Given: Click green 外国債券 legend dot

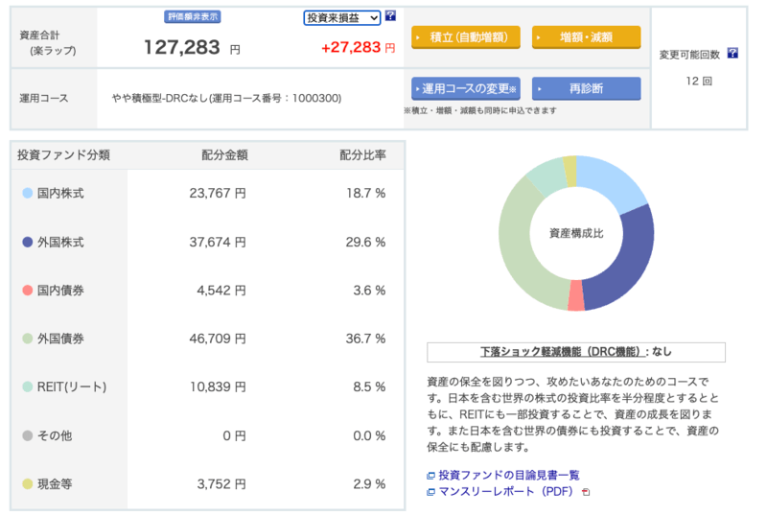Looking at the screenshot, I should tap(28, 339).
